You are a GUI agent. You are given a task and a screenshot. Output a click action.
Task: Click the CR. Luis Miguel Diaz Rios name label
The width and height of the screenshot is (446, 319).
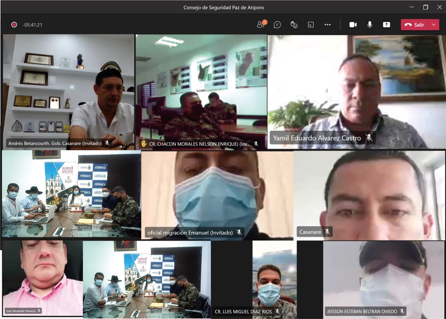click(243, 311)
